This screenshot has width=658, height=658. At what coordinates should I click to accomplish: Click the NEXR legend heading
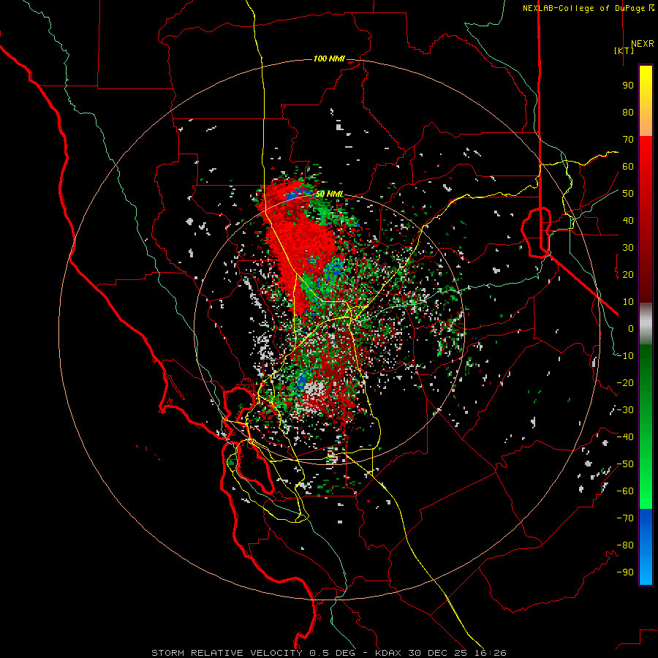tap(642, 44)
